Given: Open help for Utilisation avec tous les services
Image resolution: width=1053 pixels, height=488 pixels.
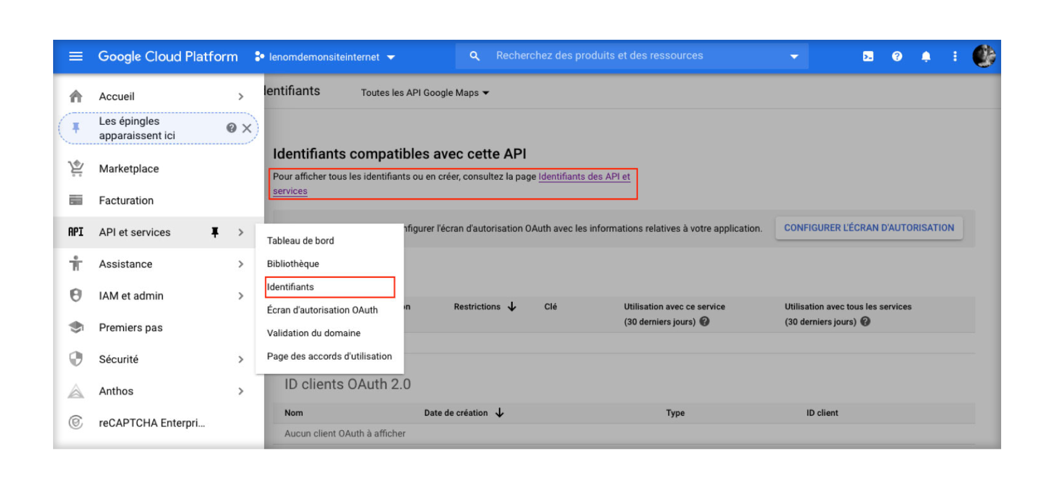Looking at the screenshot, I should (865, 322).
